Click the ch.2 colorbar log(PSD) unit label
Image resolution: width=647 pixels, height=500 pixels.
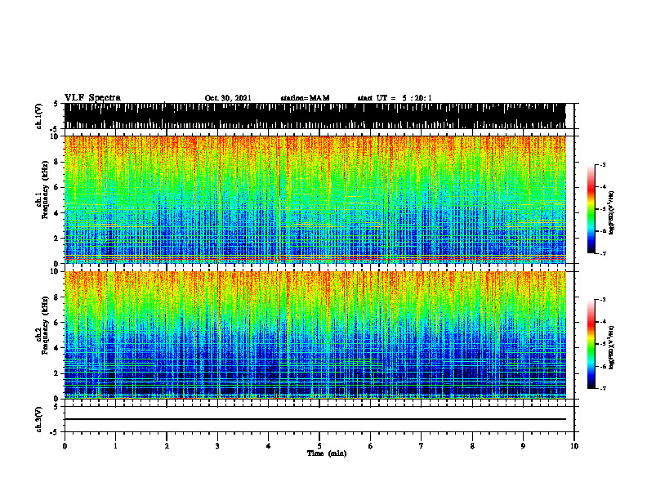[x=611, y=348]
